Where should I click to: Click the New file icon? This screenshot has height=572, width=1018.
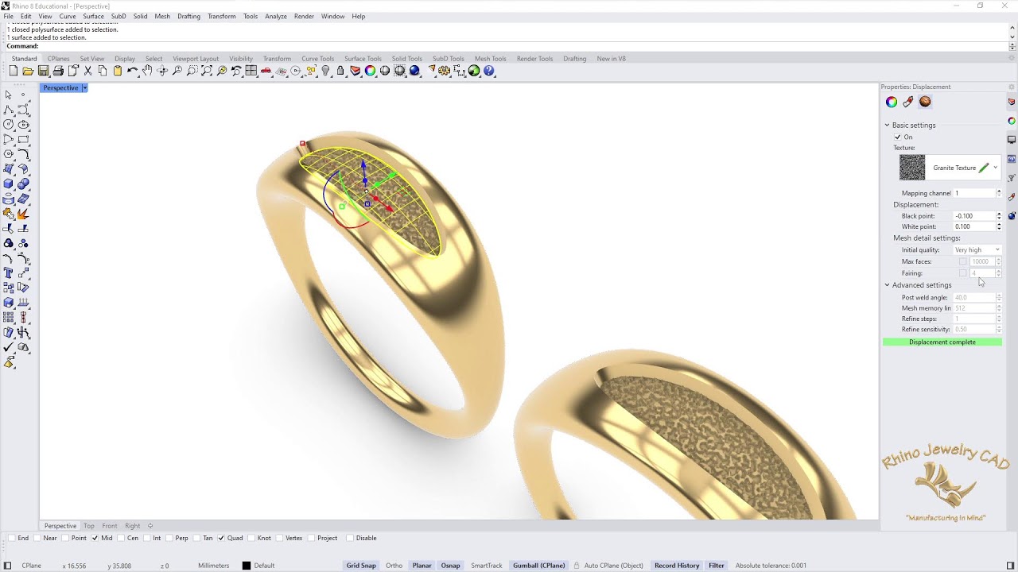point(13,71)
